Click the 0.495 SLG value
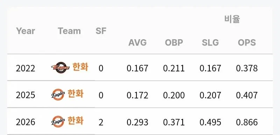280x135 pixels. tap(210, 122)
